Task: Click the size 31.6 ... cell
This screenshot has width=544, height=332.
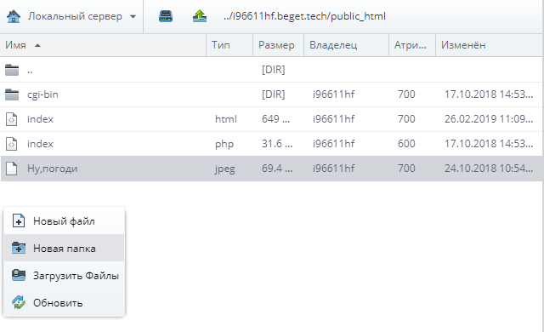Action: [277, 144]
